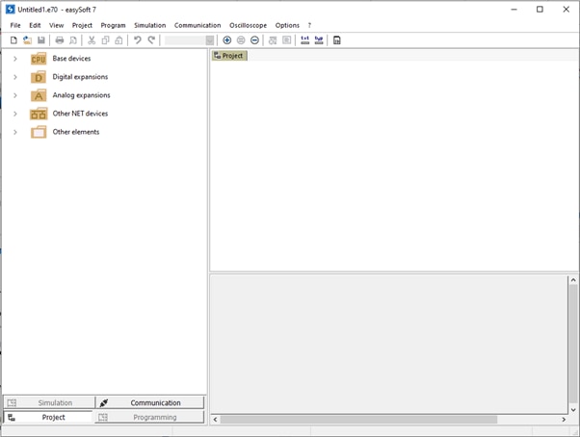Open the Options menu
Viewport: 580px width, 437px height.
pyautogui.click(x=287, y=25)
